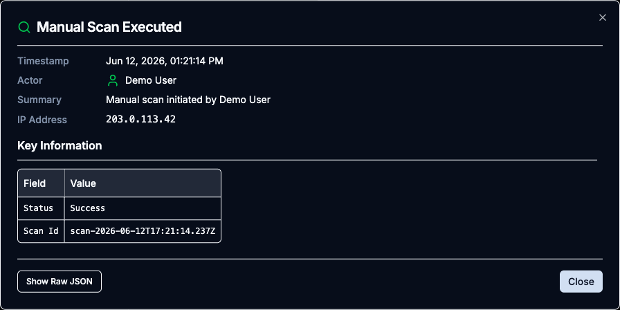Click the Value column header
The image size is (620, 310).
(143, 183)
